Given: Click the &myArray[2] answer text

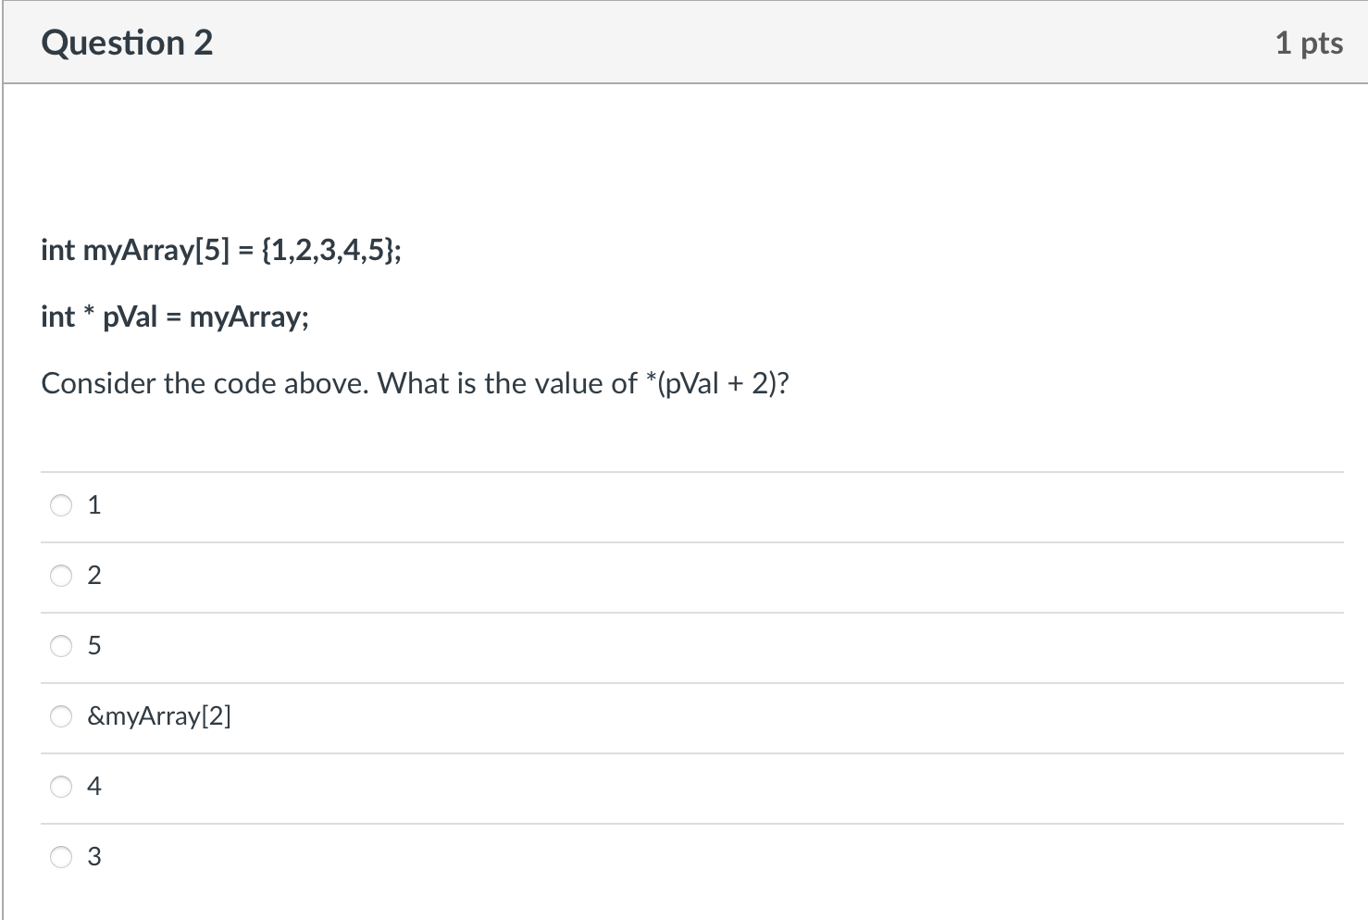Looking at the screenshot, I should pos(159,716).
